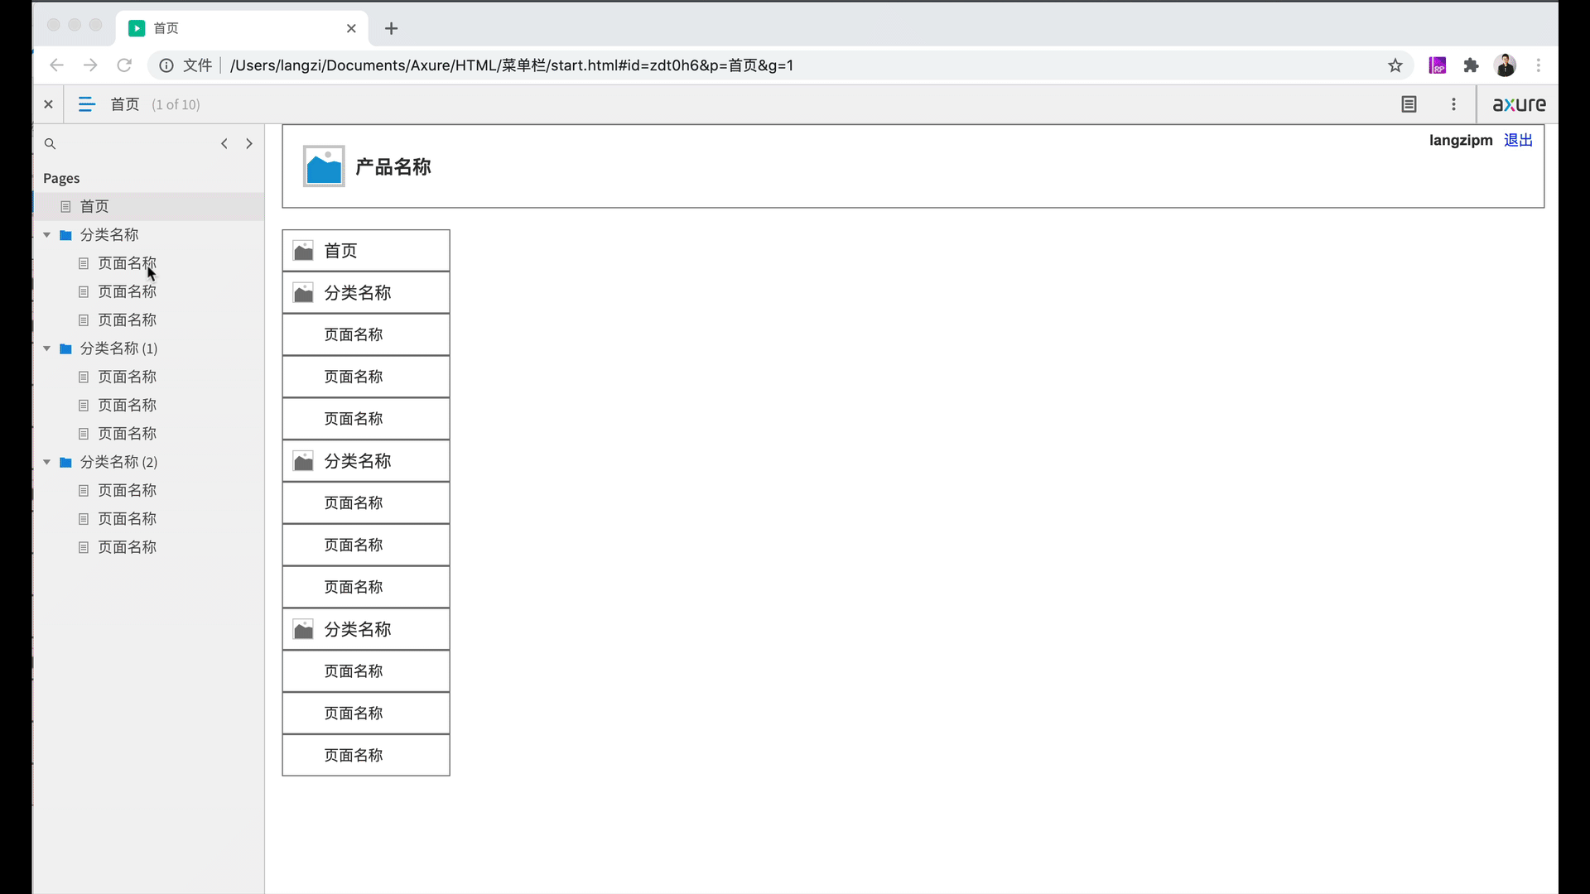The width and height of the screenshot is (1590, 894).
Task: Open the Chrome profile avatar
Action: coord(1506,65)
